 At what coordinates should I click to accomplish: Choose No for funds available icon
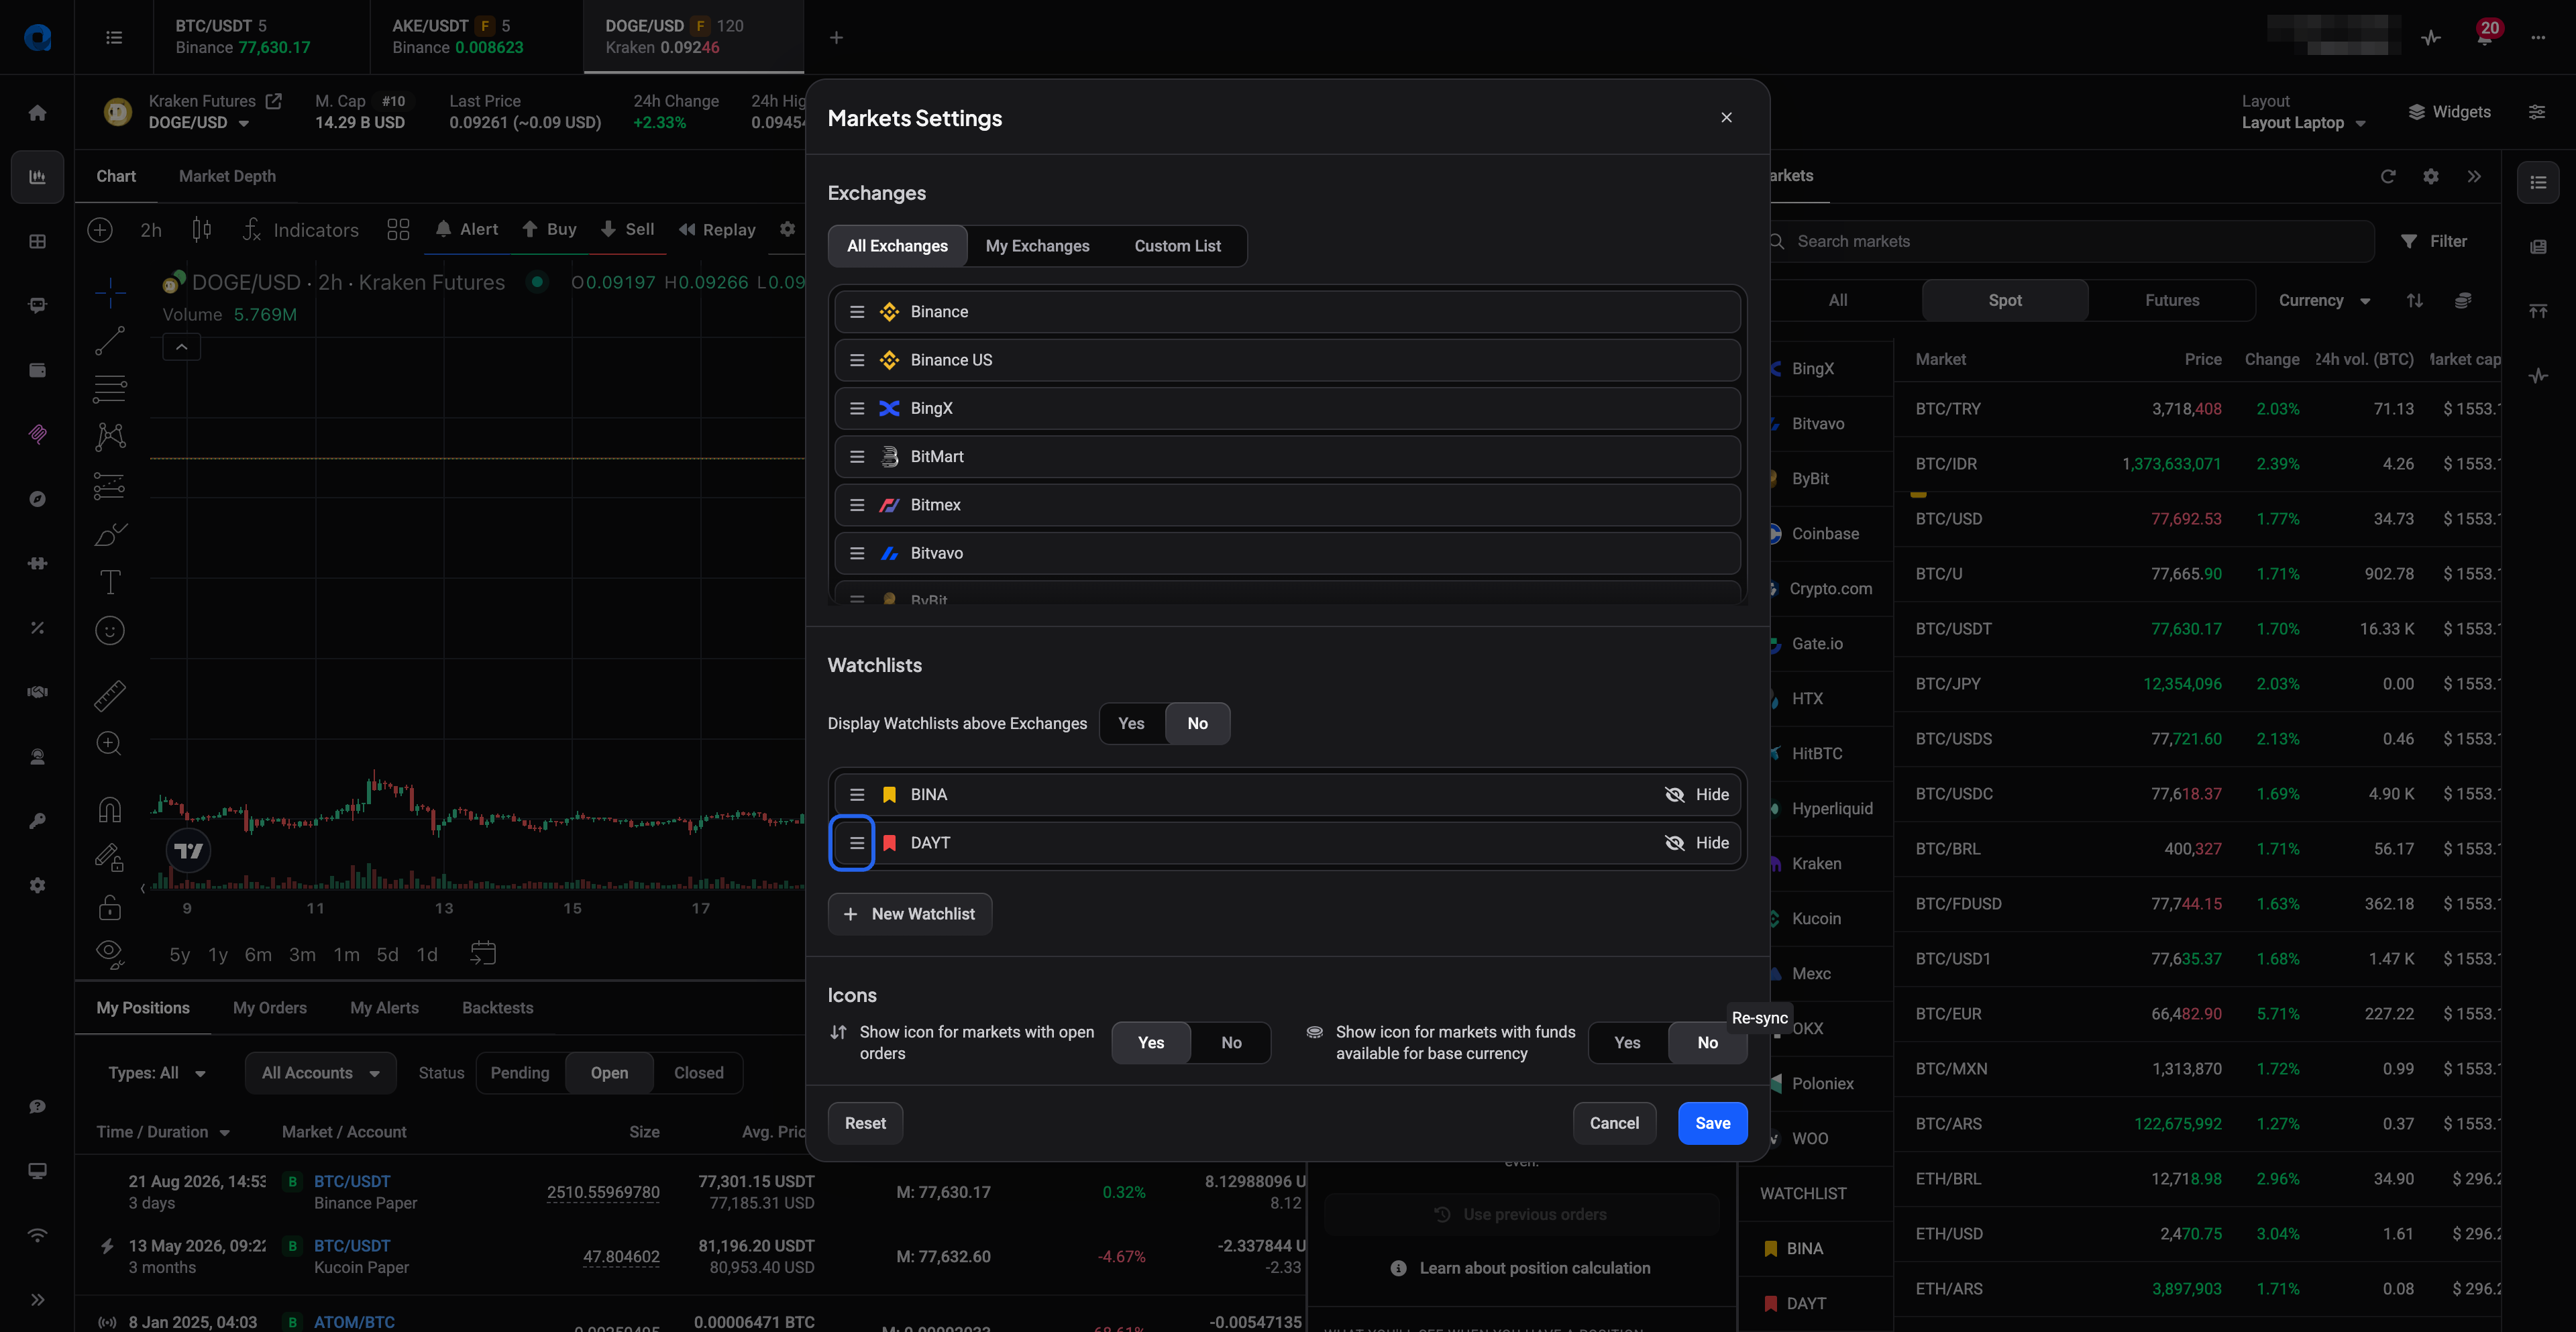(x=1707, y=1043)
